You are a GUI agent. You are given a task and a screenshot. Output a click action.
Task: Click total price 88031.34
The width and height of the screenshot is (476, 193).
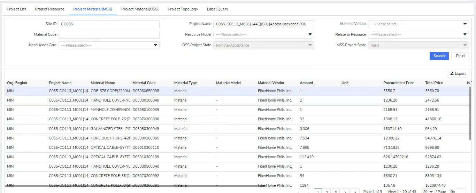pyautogui.click(x=433, y=176)
